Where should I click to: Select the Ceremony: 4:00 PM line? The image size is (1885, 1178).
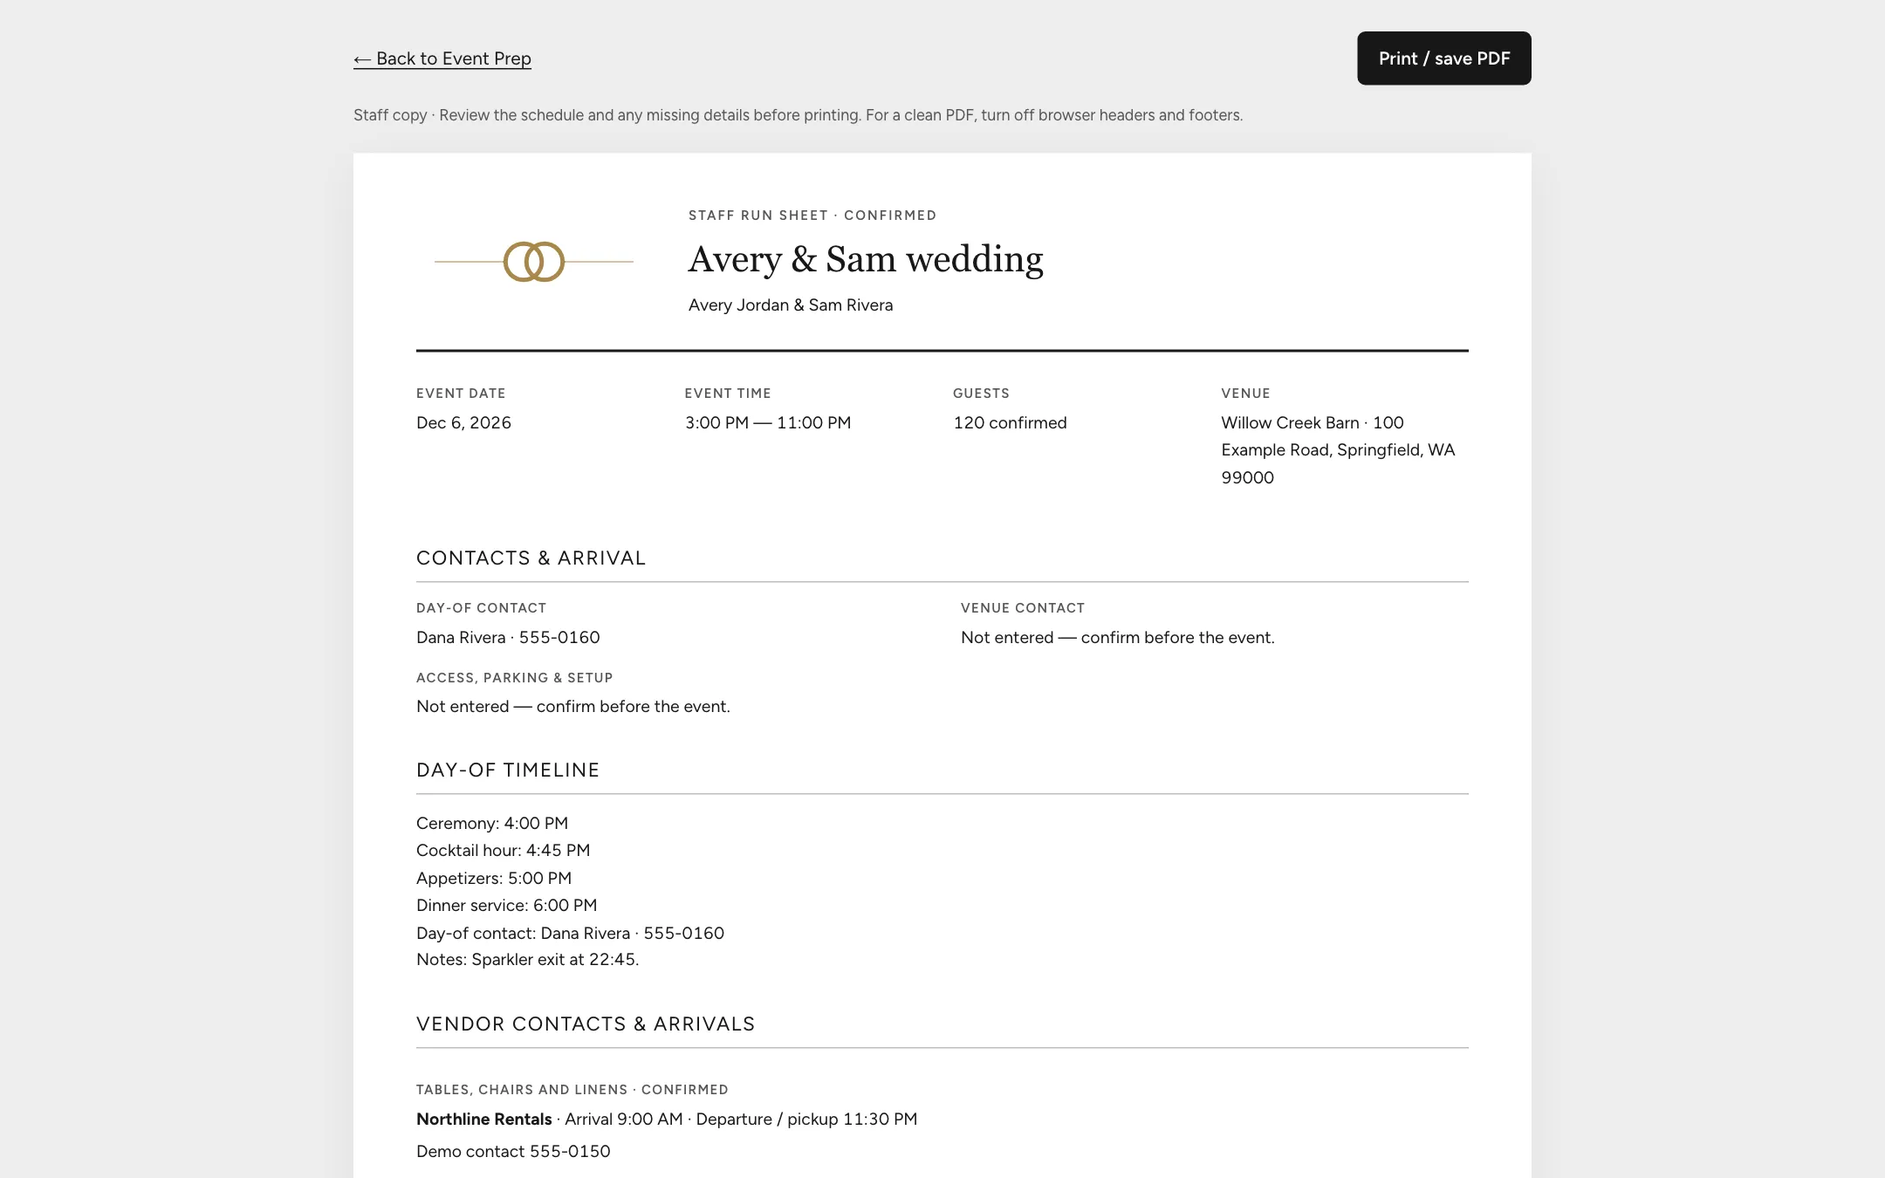pyautogui.click(x=492, y=824)
